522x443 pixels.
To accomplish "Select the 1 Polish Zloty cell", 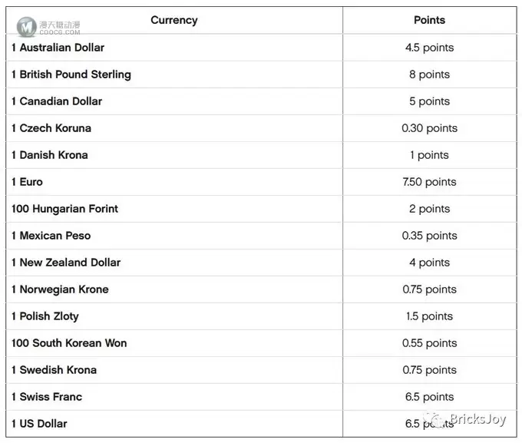I will coord(174,316).
